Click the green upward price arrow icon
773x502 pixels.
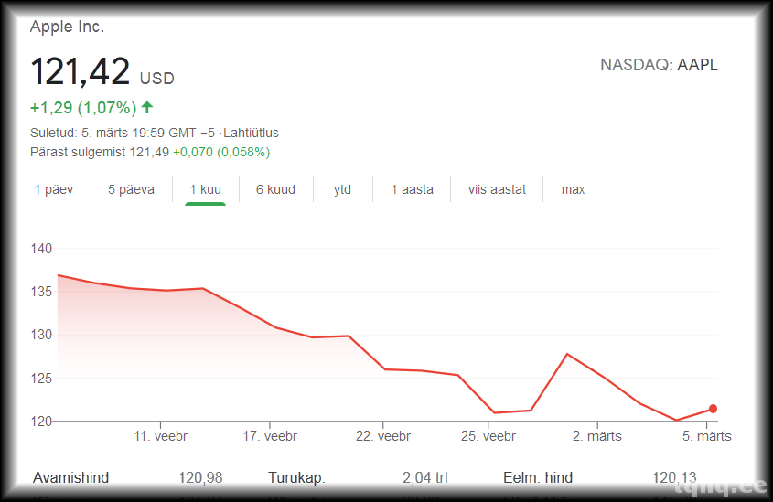[x=147, y=107]
